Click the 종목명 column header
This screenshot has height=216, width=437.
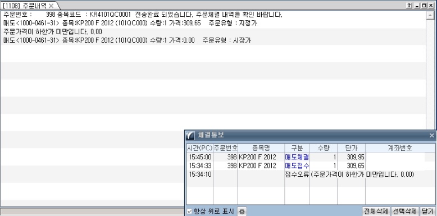point(261,148)
